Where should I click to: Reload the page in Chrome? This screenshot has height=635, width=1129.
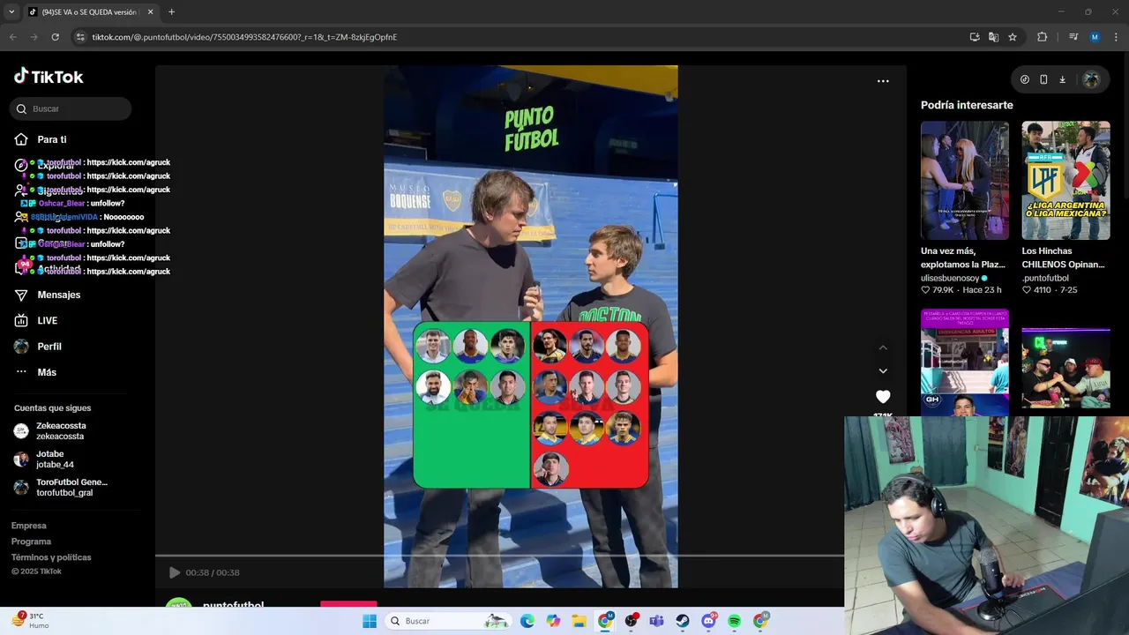[x=55, y=37]
